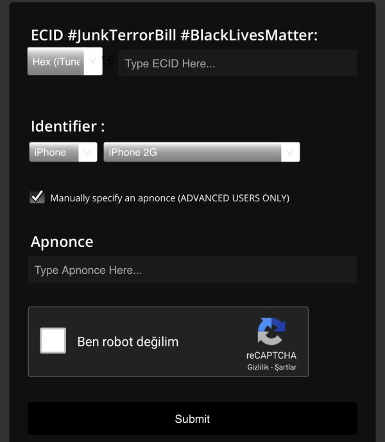This screenshot has width=385, height=442.
Task: Focus the Type Apnonce Here field
Action: click(x=192, y=270)
